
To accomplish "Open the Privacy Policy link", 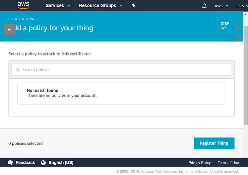I will (199, 163).
